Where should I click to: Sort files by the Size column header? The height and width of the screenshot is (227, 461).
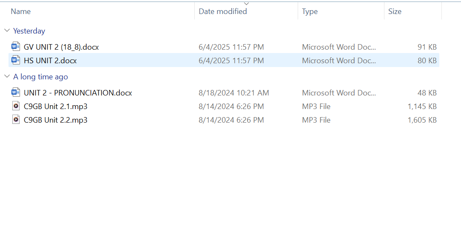coord(394,11)
